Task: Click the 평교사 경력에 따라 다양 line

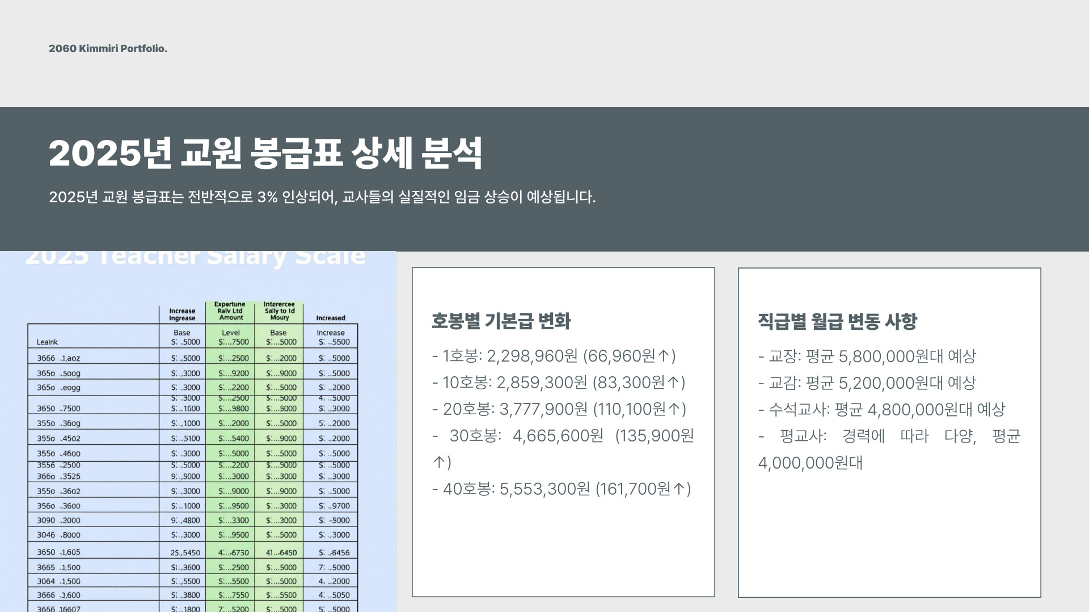Action: pyautogui.click(x=889, y=436)
